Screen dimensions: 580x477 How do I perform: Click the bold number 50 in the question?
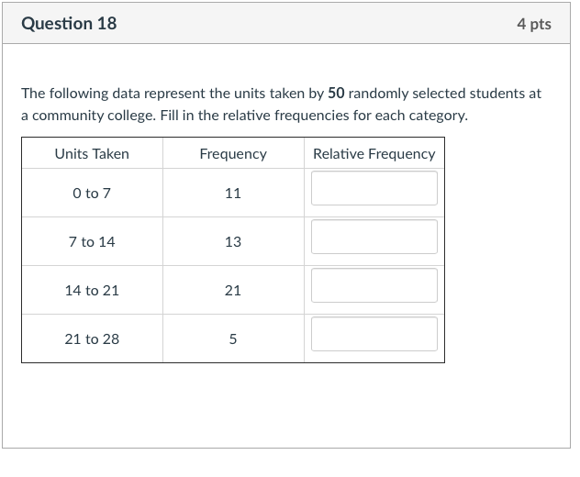tap(337, 94)
